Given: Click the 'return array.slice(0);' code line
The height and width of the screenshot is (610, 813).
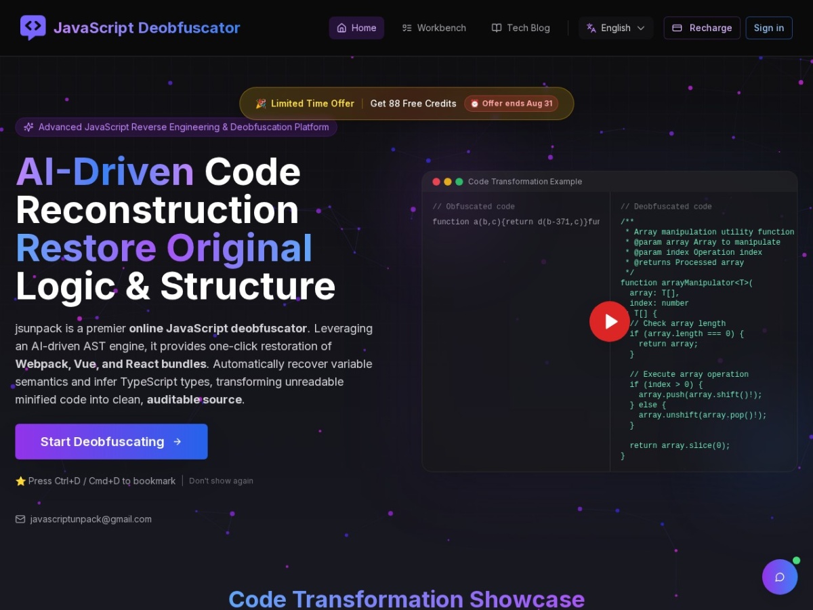Looking at the screenshot, I should tap(680, 446).
